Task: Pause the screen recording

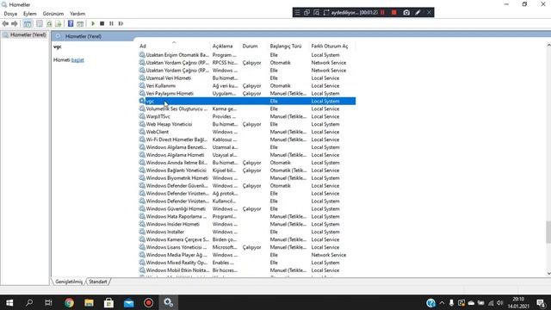Action: pyautogui.click(x=382, y=12)
